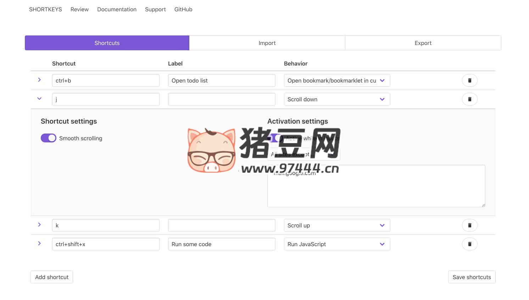Open the Run JavaScript behavior dropdown
The width and height of the screenshot is (529, 300).
point(337,244)
